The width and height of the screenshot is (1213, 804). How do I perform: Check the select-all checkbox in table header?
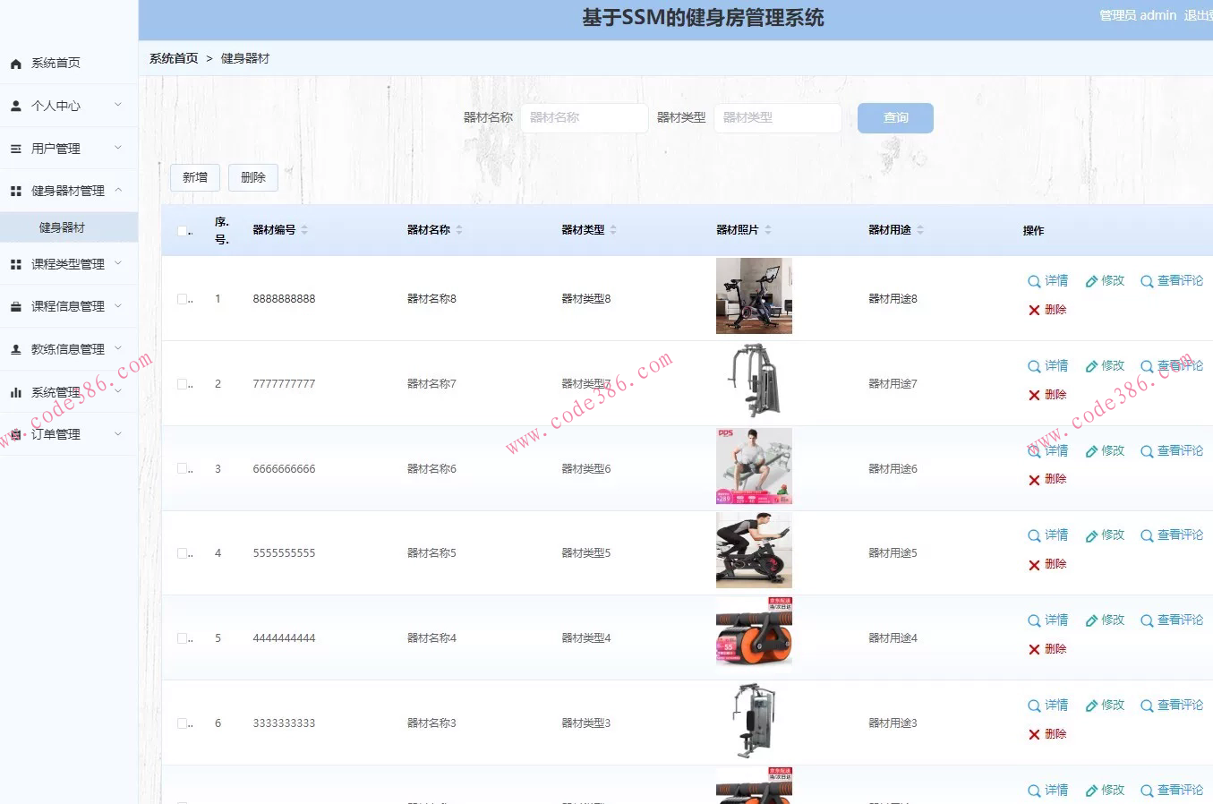183,230
